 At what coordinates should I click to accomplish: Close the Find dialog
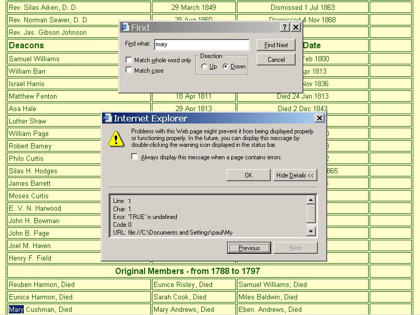296,28
